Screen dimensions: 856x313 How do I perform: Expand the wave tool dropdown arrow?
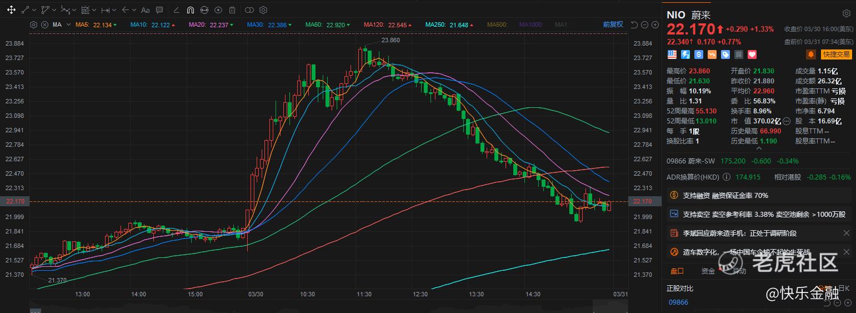click(x=74, y=11)
